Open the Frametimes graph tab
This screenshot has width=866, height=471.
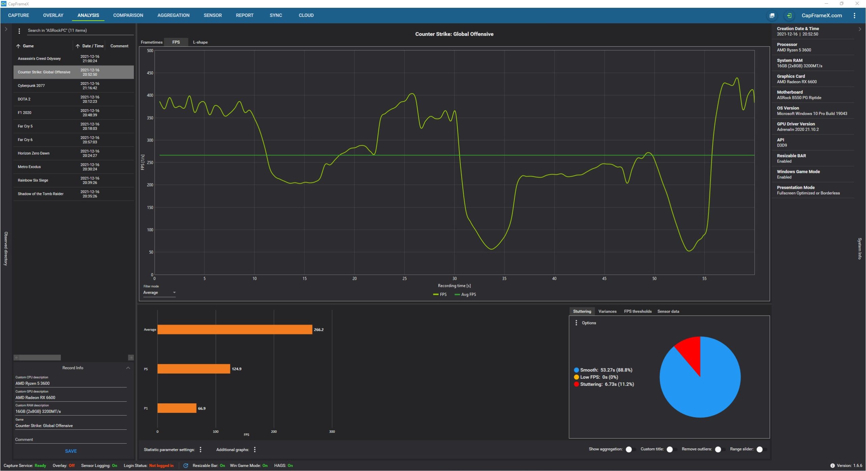pos(152,42)
